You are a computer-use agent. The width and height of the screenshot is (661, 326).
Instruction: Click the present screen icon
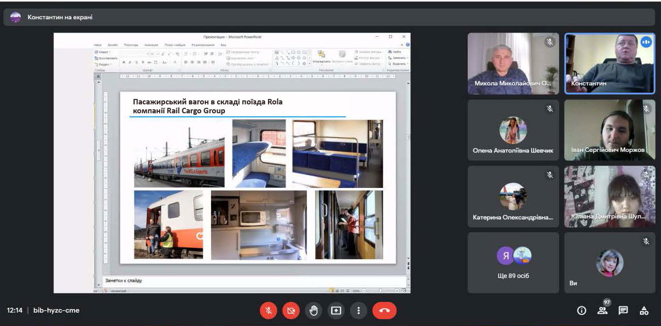coord(336,311)
